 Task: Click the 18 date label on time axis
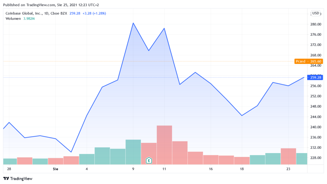click(242, 169)
